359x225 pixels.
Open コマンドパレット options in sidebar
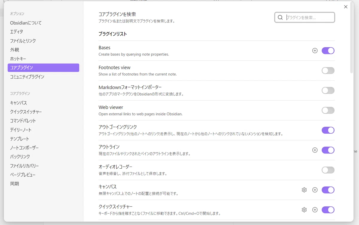(x=43, y=121)
